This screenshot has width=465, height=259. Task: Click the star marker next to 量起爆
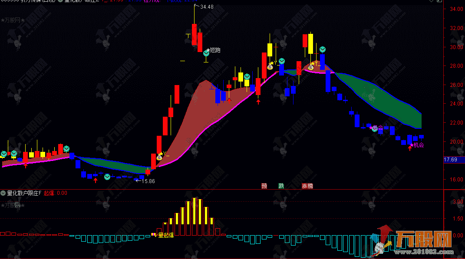point(153,235)
